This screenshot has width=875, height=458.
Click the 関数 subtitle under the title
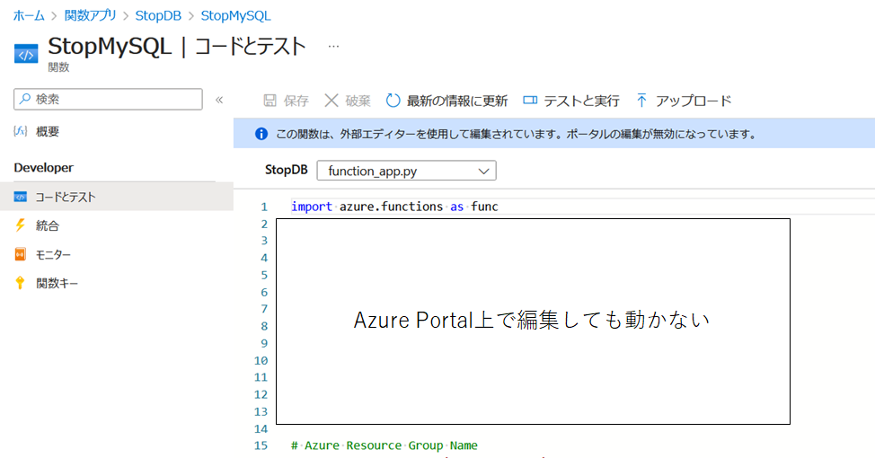point(58,67)
